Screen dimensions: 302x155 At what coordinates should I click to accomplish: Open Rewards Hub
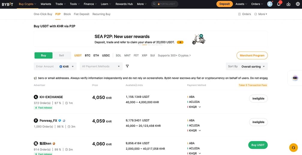(124, 4)
